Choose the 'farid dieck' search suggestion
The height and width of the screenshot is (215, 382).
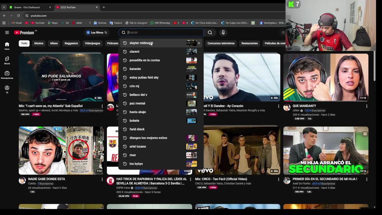click(161, 129)
